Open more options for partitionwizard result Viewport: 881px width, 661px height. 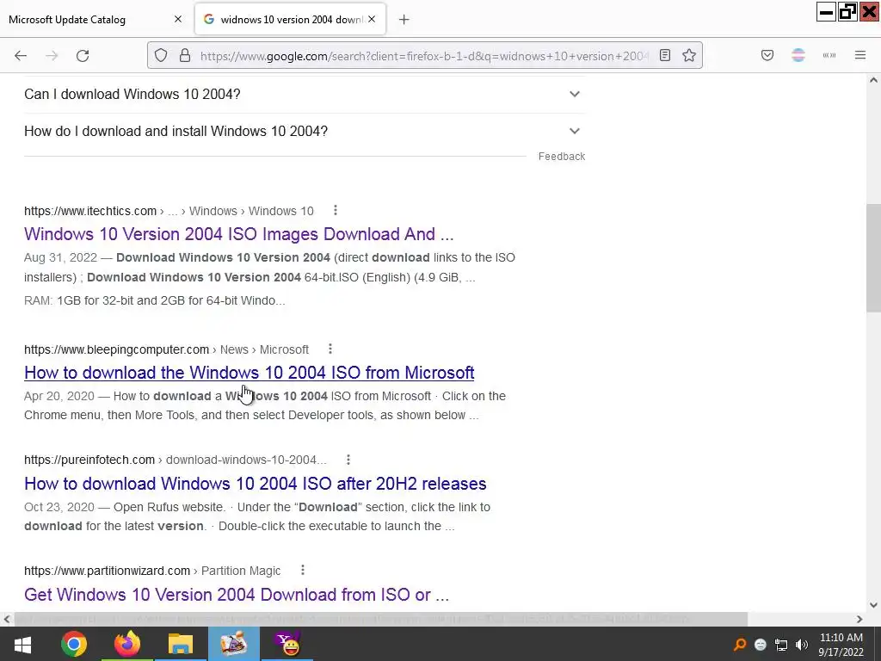tap(303, 570)
